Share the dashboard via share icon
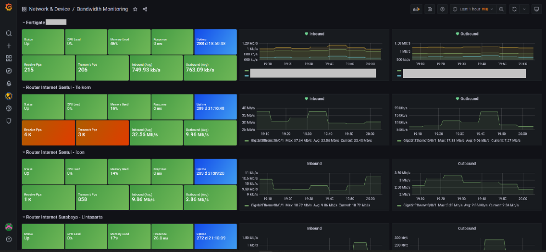Viewport: 546px width, 252px height. [x=145, y=10]
